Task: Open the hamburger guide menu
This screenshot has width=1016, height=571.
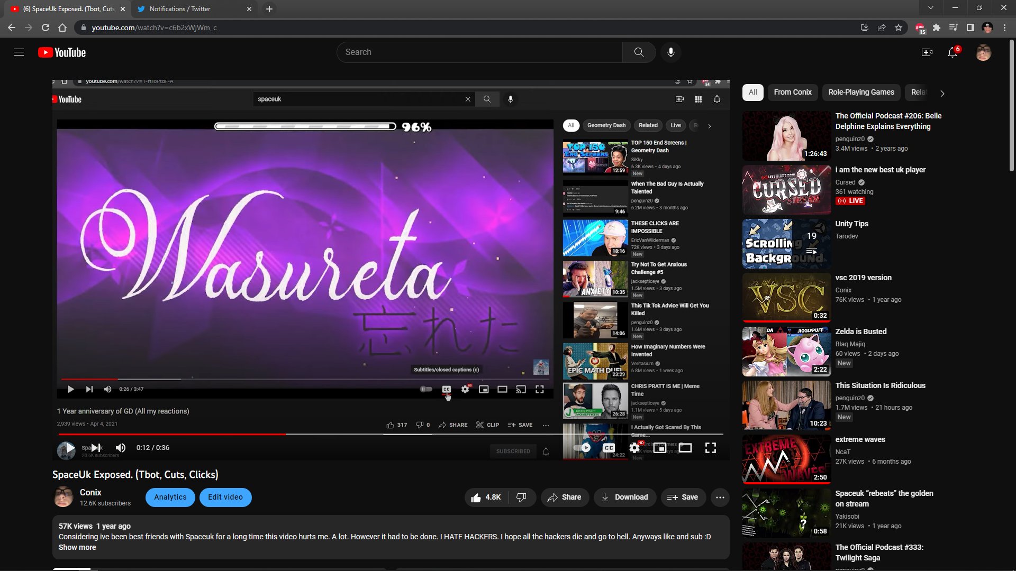Action: 19,52
